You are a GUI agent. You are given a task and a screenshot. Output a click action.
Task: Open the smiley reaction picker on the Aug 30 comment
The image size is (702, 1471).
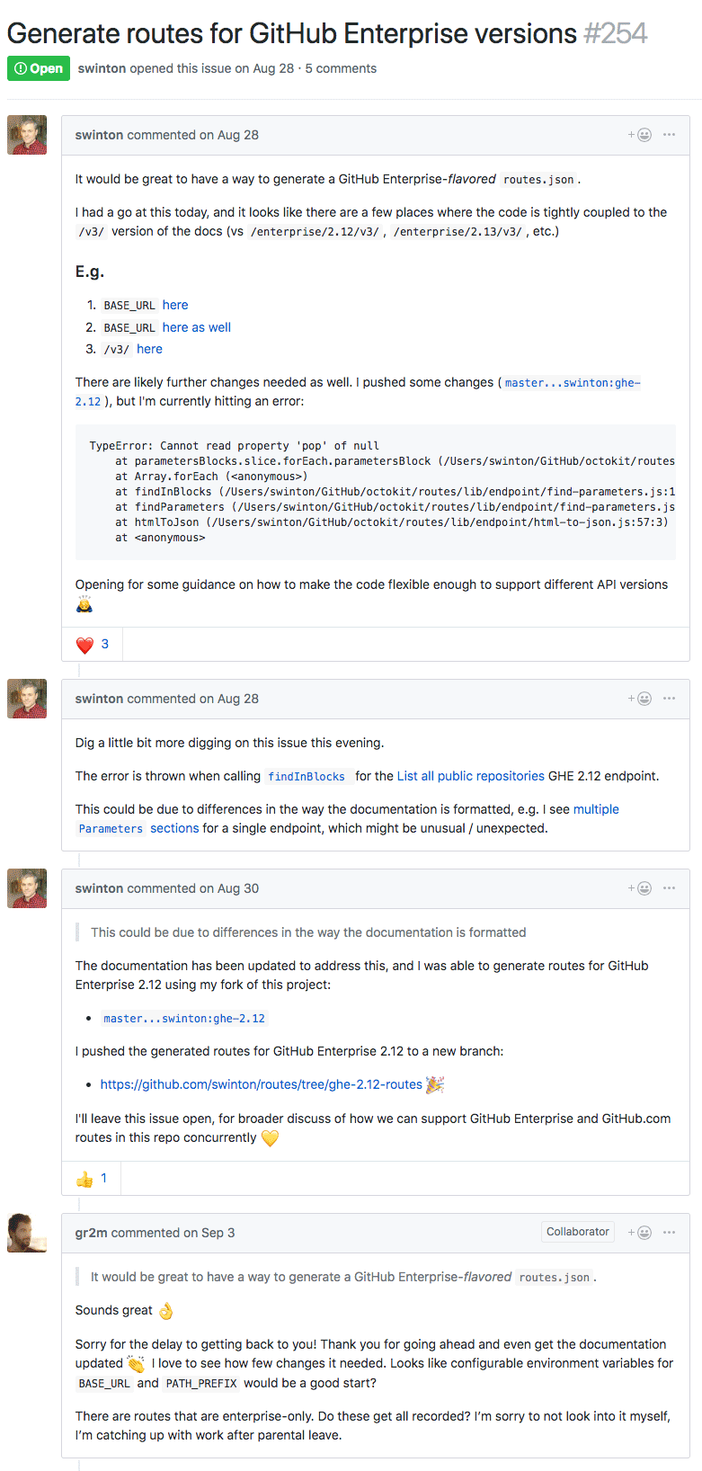(644, 887)
